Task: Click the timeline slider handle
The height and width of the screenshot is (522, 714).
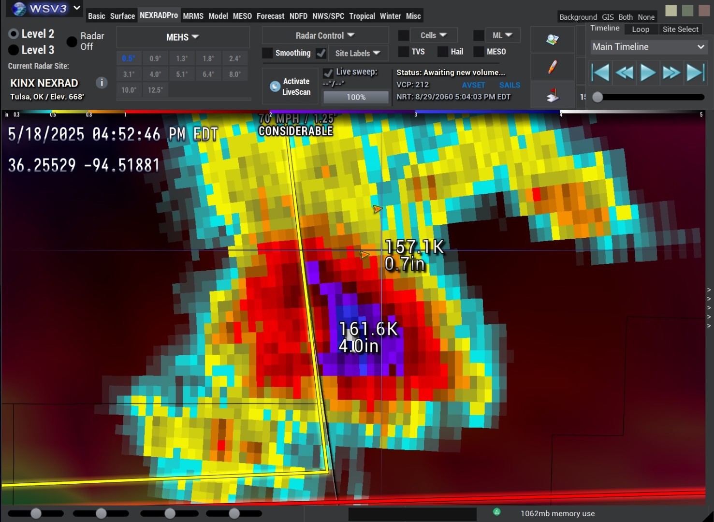Action: point(598,97)
